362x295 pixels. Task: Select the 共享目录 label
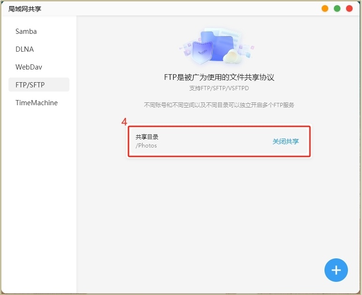(147, 137)
